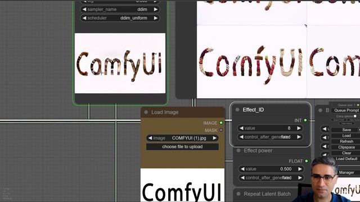Click left arrow of Effect power control_after_generate
The width and height of the screenshot is (360, 202).
[x=242, y=178]
